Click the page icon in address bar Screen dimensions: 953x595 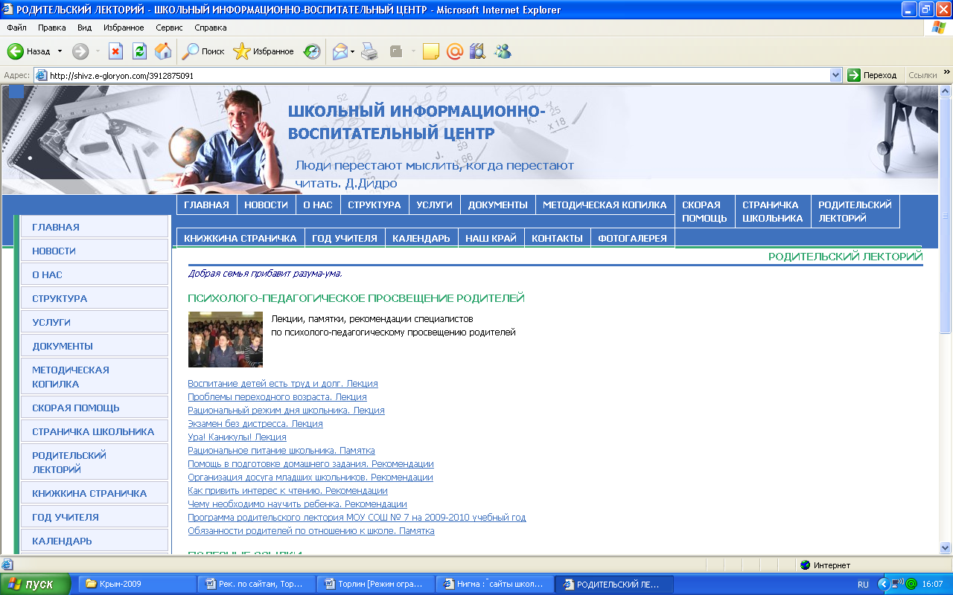coord(41,75)
